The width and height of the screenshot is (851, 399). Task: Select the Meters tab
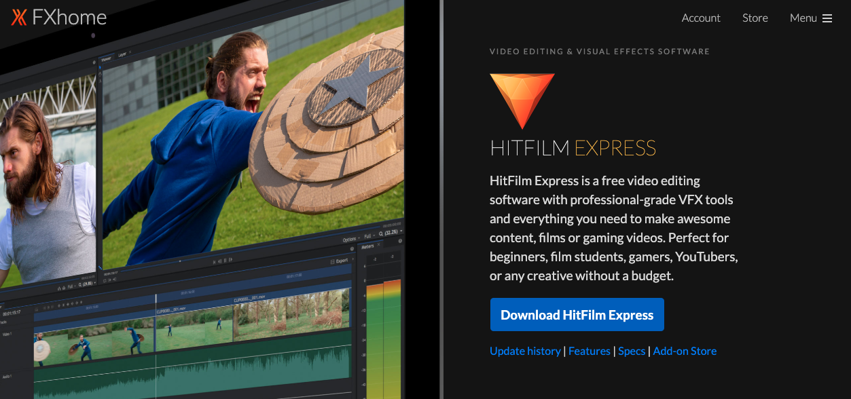click(x=368, y=247)
